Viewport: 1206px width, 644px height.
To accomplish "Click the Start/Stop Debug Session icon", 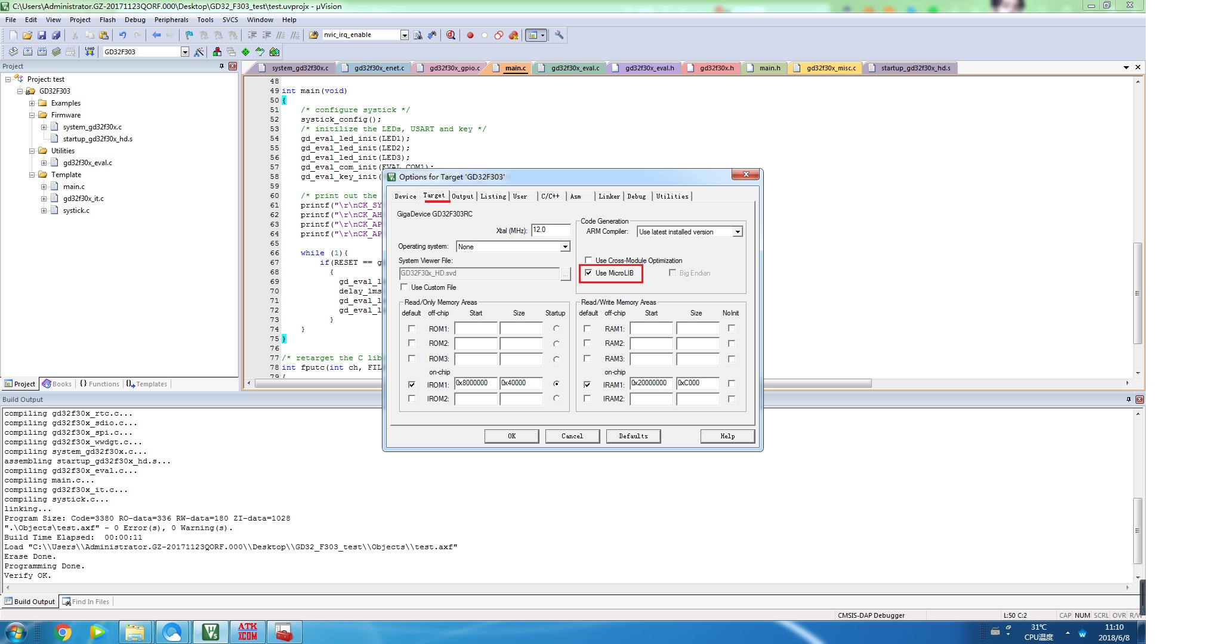I will [x=451, y=35].
